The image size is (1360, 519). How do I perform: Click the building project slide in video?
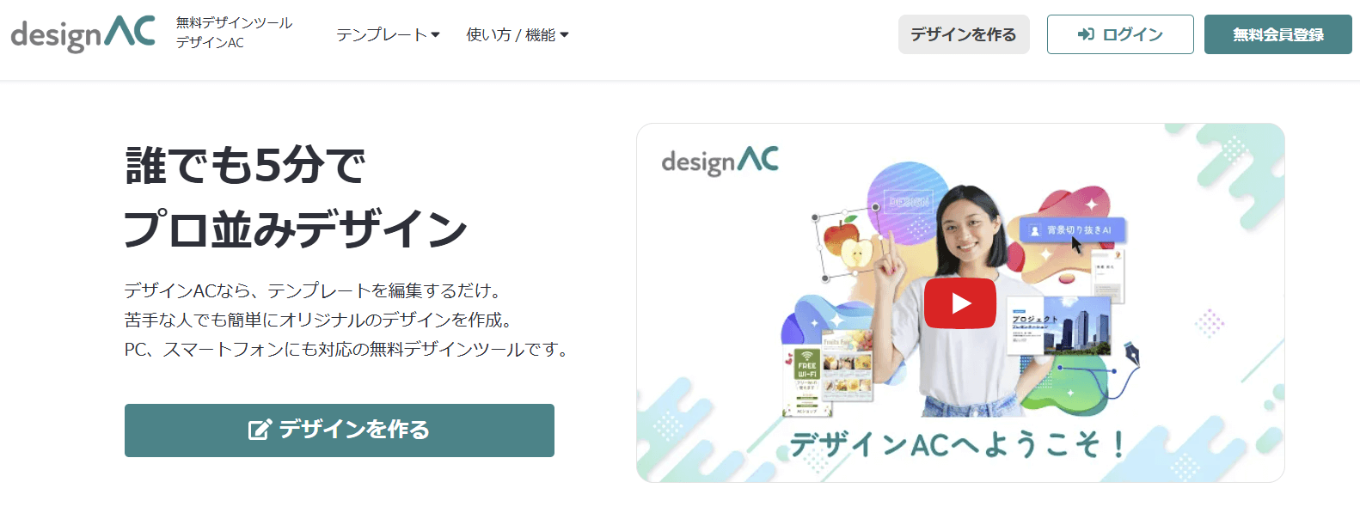[x=1059, y=325]
